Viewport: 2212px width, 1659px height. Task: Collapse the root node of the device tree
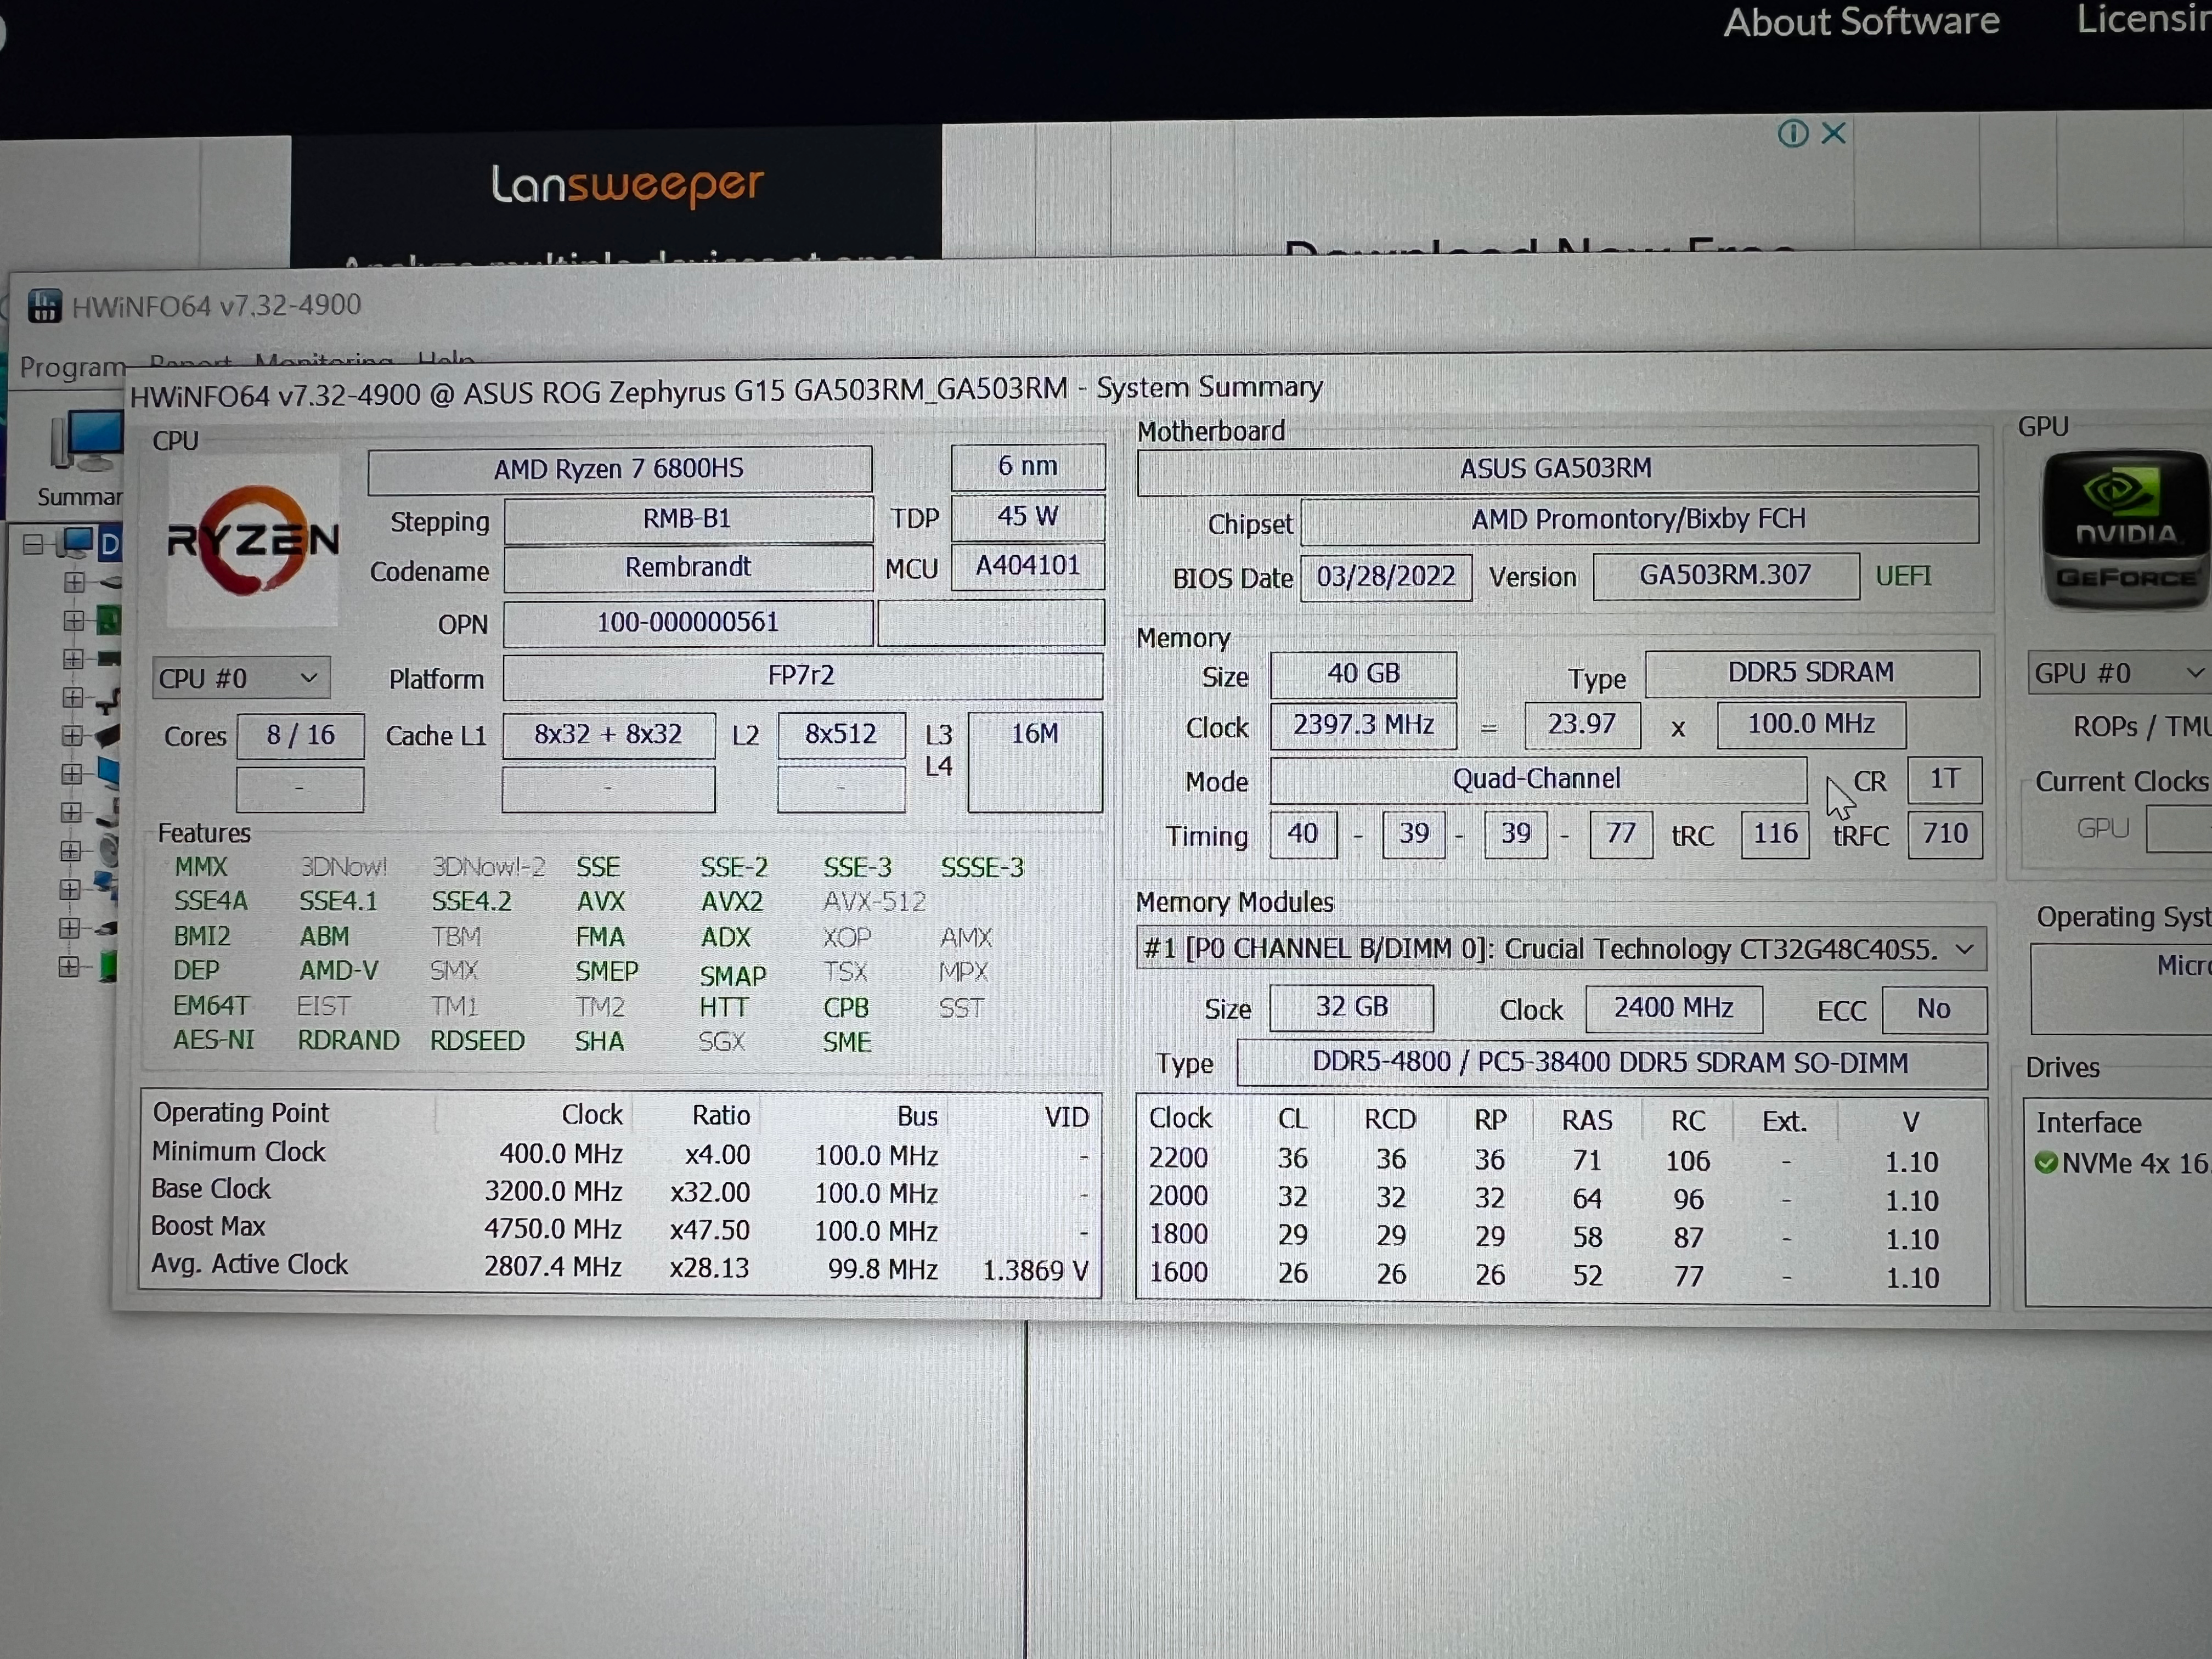click(x=32, y=544)
